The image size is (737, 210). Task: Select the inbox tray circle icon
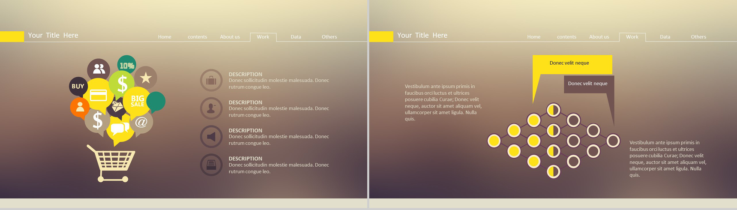click(x=211, y=165)
